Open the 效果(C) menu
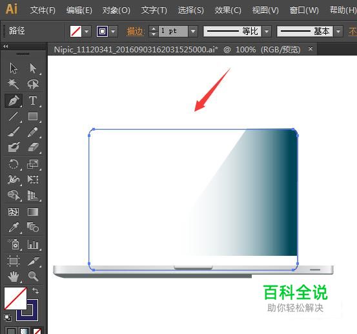The image size is (357, 334). (x=228, y=10)
